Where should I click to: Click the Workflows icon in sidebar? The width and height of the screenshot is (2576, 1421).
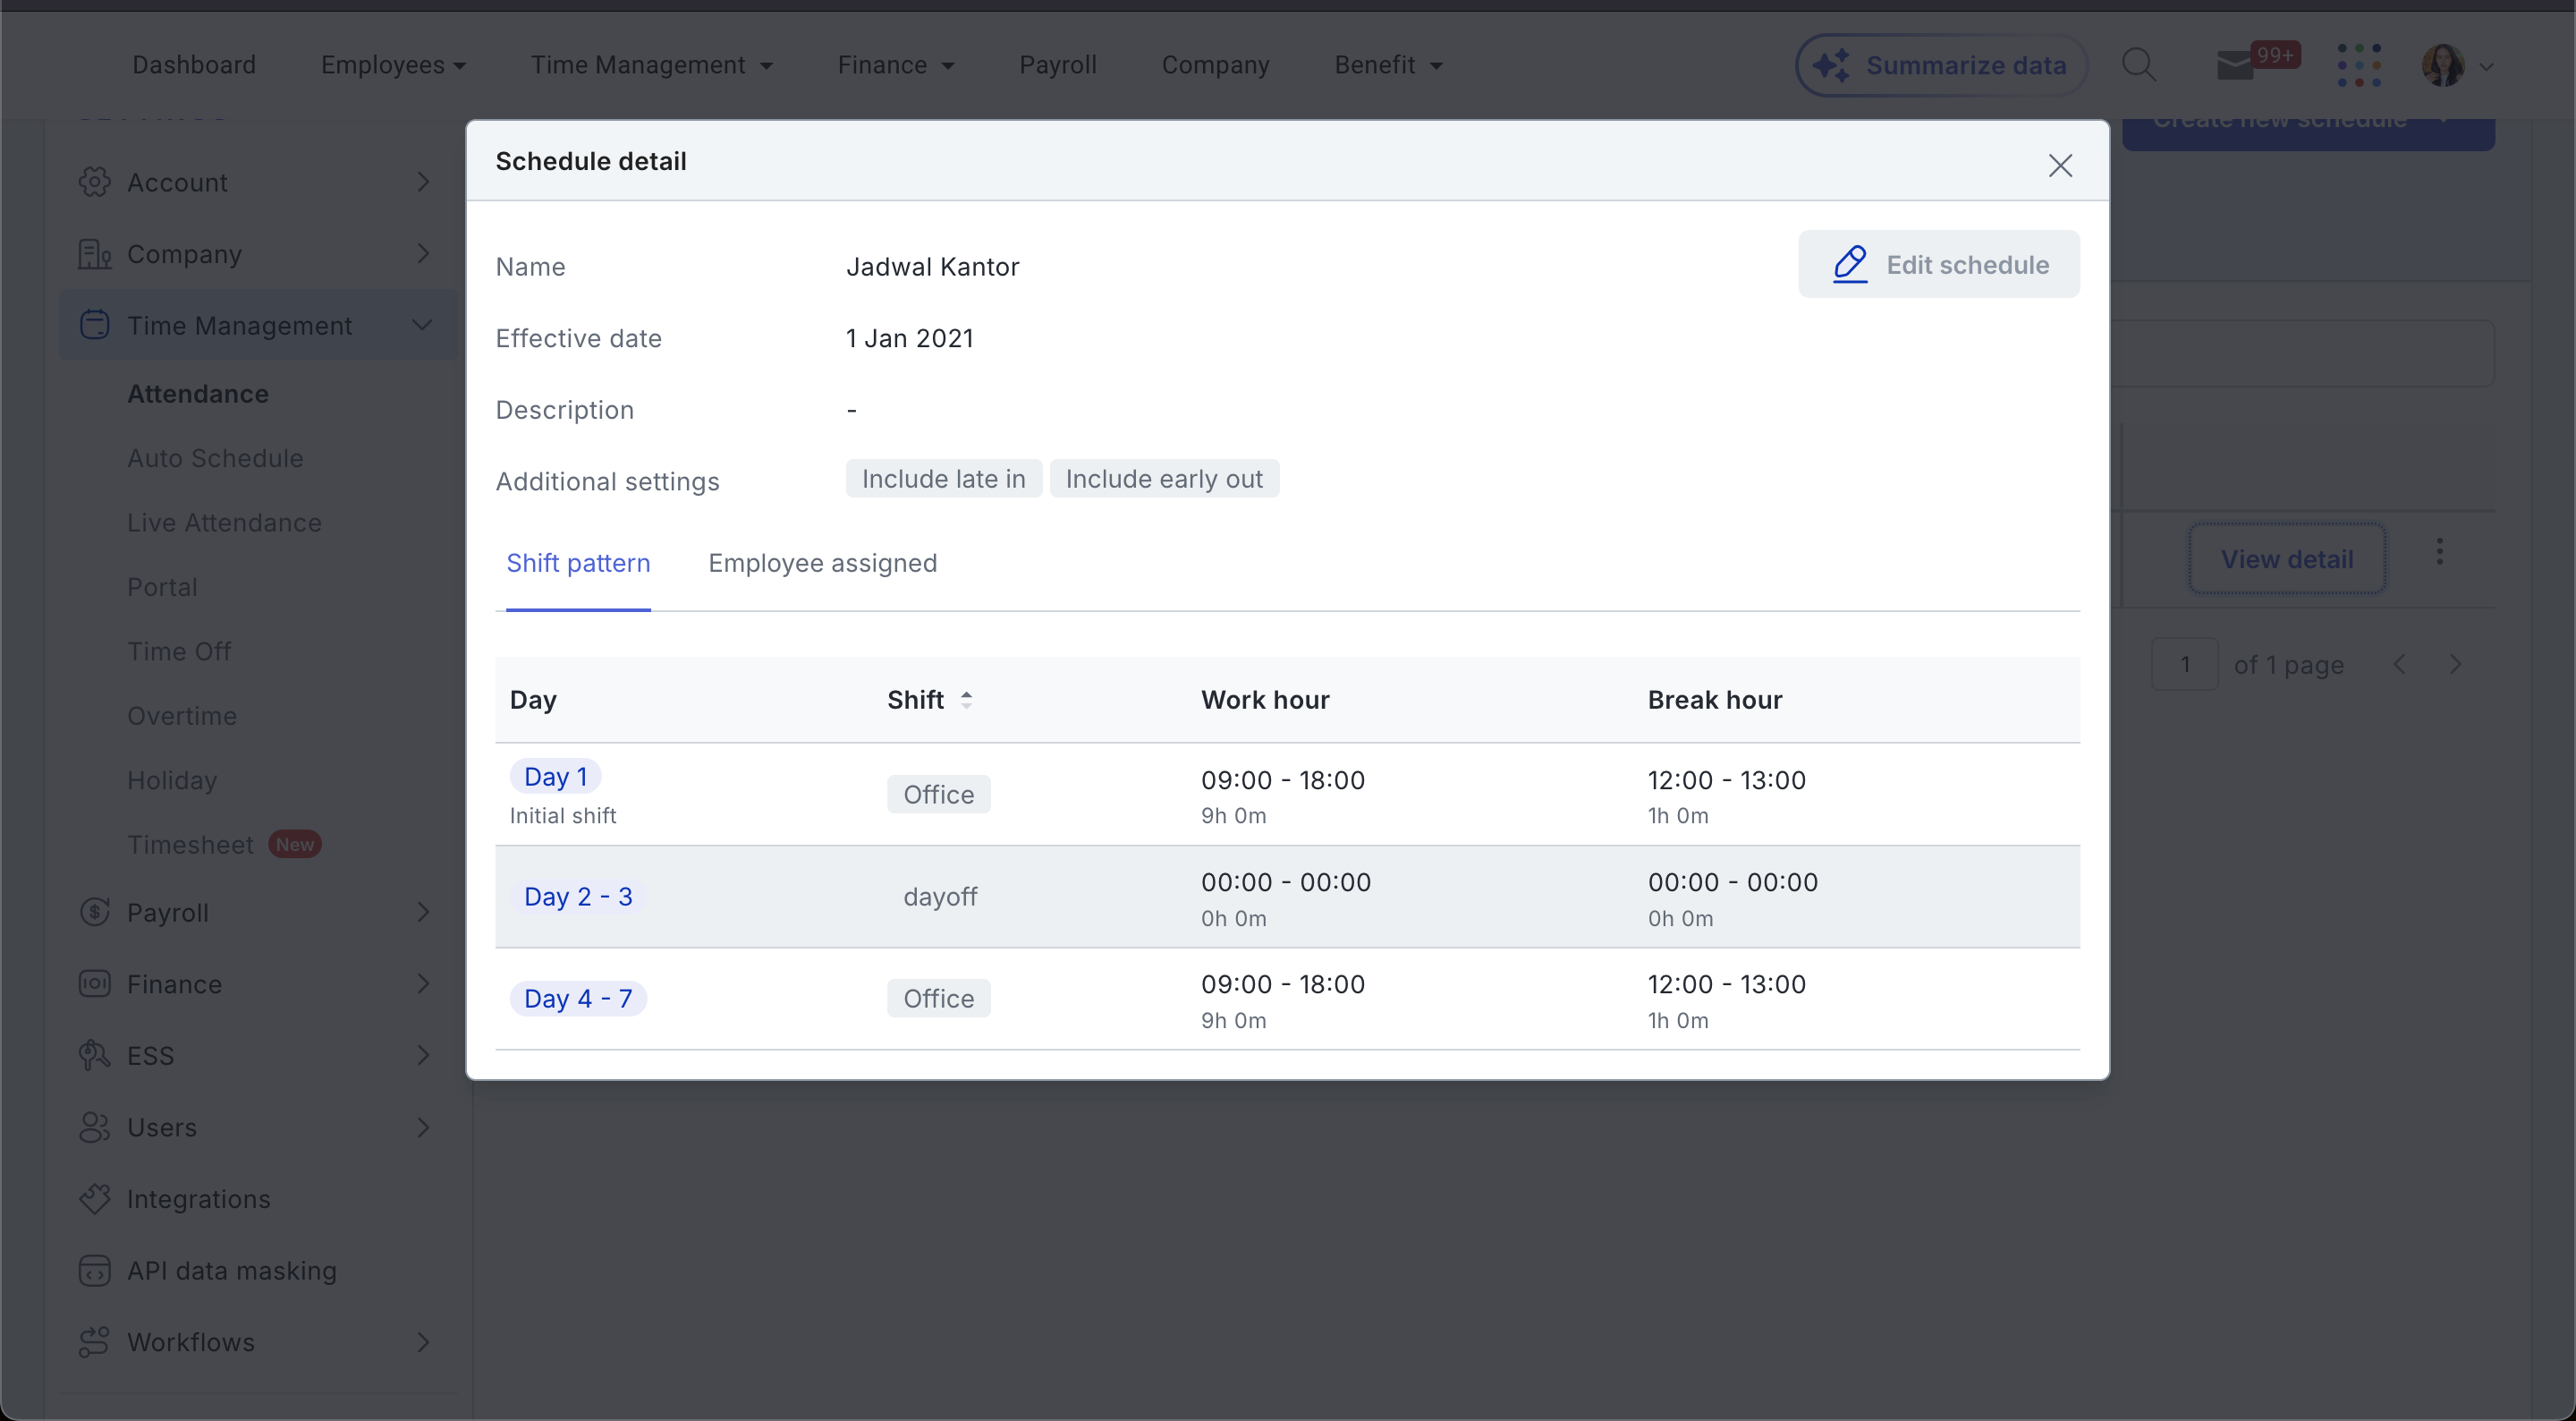coord(95,1342)
